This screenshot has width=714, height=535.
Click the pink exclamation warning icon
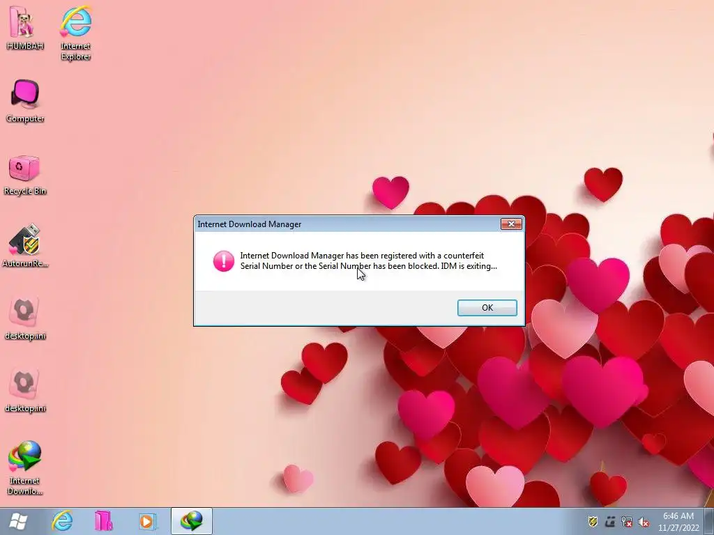224,261
